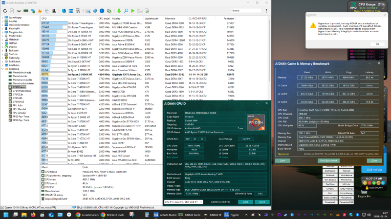Click Run desktop gadget button
Screen dimensions: 391x219
(x=330, y=193)
